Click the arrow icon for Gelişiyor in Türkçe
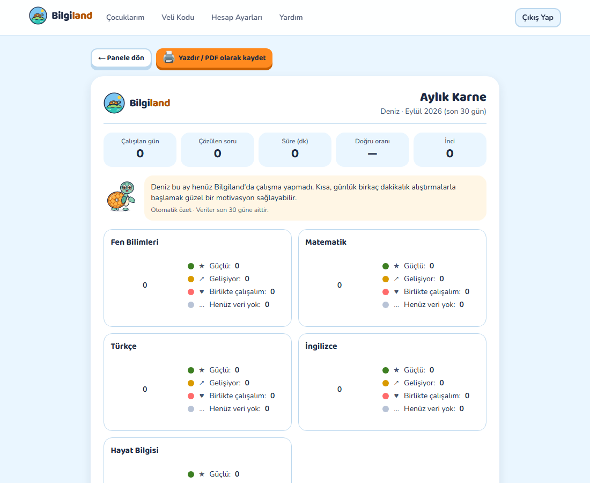This screenshot has height=483, width=590. pyautogui.click(x=202, y=383)
